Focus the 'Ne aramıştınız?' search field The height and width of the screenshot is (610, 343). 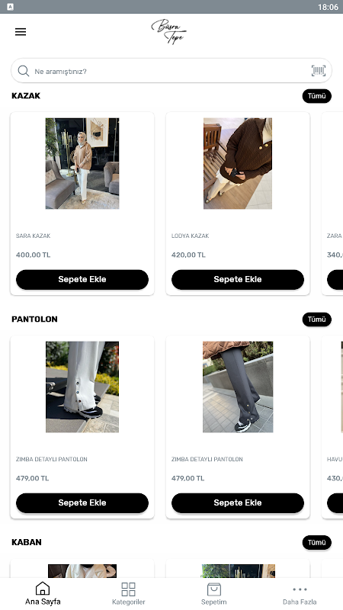coord(171,71)
